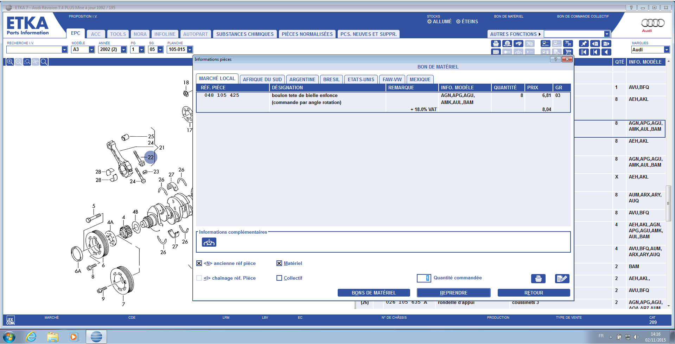Select the FAW-VW market tab
Screen dimensions: 675x344
tap(392, 79)
